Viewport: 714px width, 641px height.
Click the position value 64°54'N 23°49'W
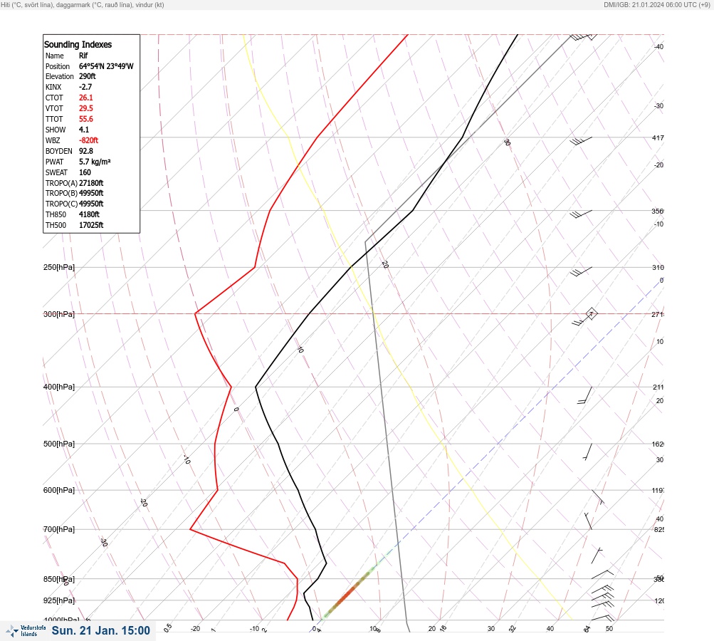click(x=106, y=66)
